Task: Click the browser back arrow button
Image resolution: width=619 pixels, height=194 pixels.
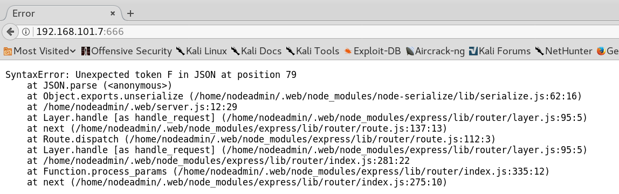Action: point(10,32)
